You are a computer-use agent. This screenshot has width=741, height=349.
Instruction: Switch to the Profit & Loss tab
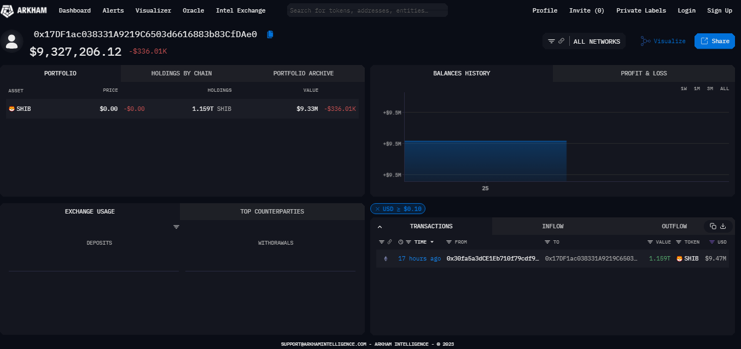(x=644, y=73)
